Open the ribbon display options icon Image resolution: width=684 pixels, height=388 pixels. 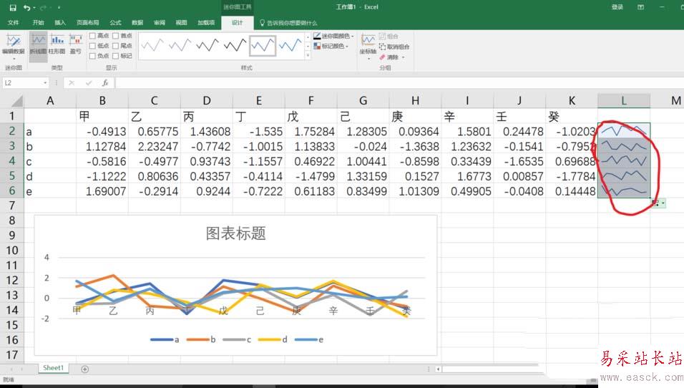[x=640, y=7]
